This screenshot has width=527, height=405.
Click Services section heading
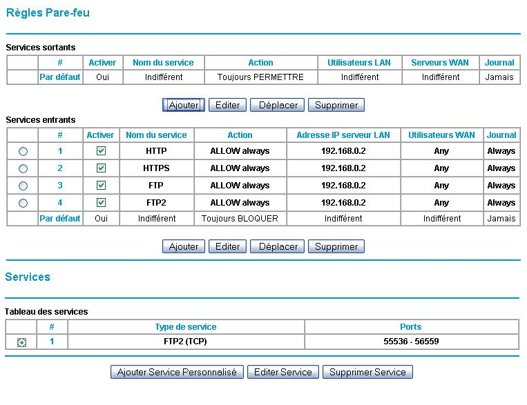point(28,277)
